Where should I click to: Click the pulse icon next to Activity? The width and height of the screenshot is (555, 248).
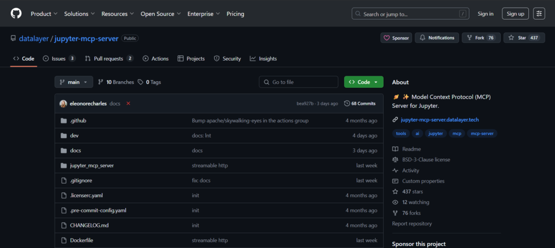point(395,171)
